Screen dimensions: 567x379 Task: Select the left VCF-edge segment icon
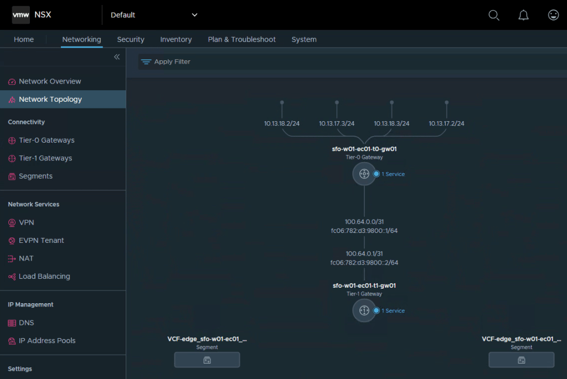[207, 360]
